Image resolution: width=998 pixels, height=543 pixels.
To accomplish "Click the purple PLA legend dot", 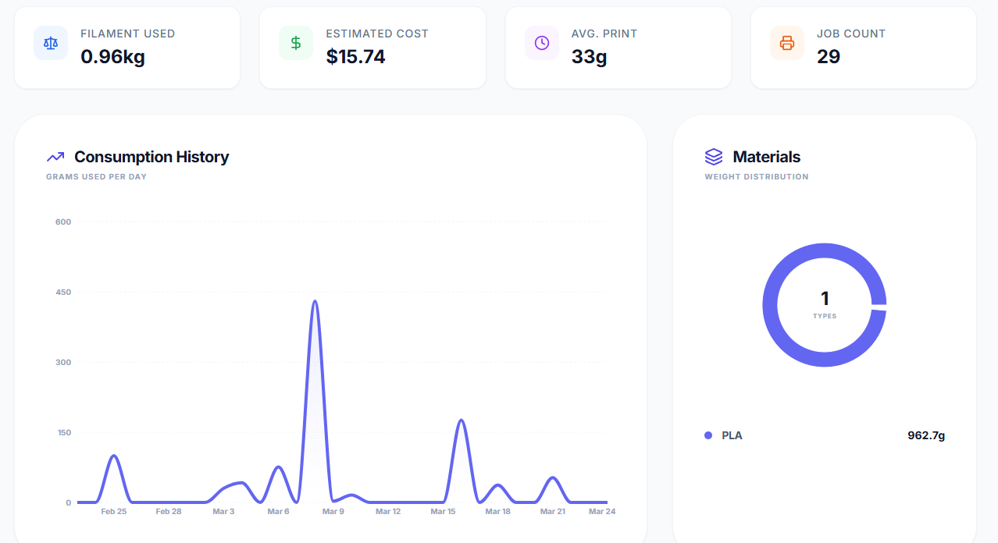I will click(x=708, y=435).
